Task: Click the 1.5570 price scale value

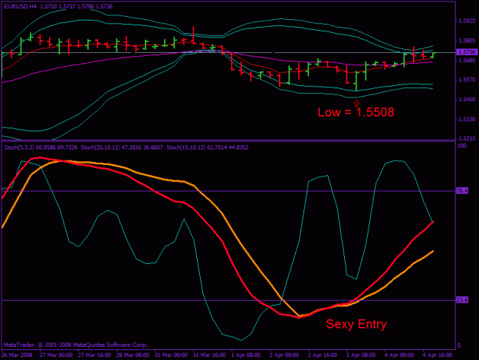Action: pyautogui.click(x=467, y=80)
